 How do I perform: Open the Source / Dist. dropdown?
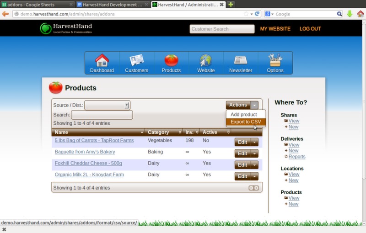click(108, 105)
